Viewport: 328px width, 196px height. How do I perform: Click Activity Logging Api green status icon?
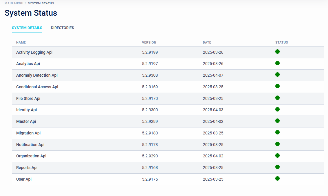(277, 52)
